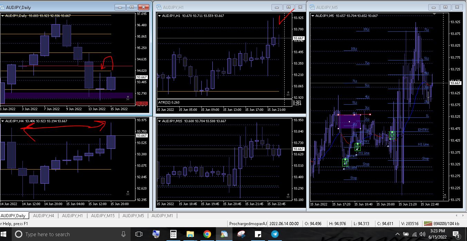Open Google Chrome from the taskbar
Image resolution: width=467 pixels, height=241 pixels.
tap(207, 234)
